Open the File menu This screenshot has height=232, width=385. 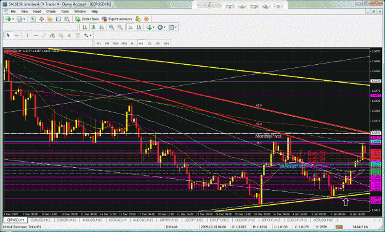(x=13, y=11)
